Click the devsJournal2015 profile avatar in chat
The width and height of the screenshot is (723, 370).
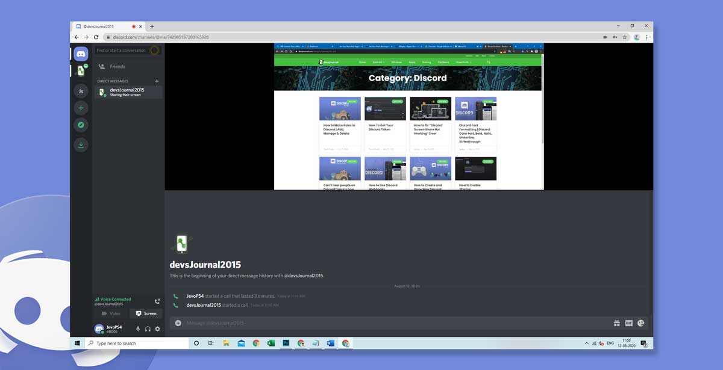(181, 244)
